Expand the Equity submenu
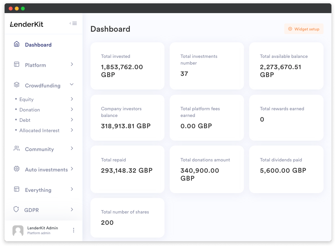This screenshot has width=336, height=247. coord(72,99)
